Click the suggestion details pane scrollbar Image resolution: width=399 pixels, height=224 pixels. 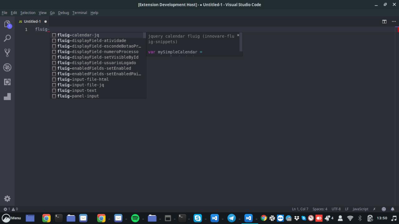(241, 42)
